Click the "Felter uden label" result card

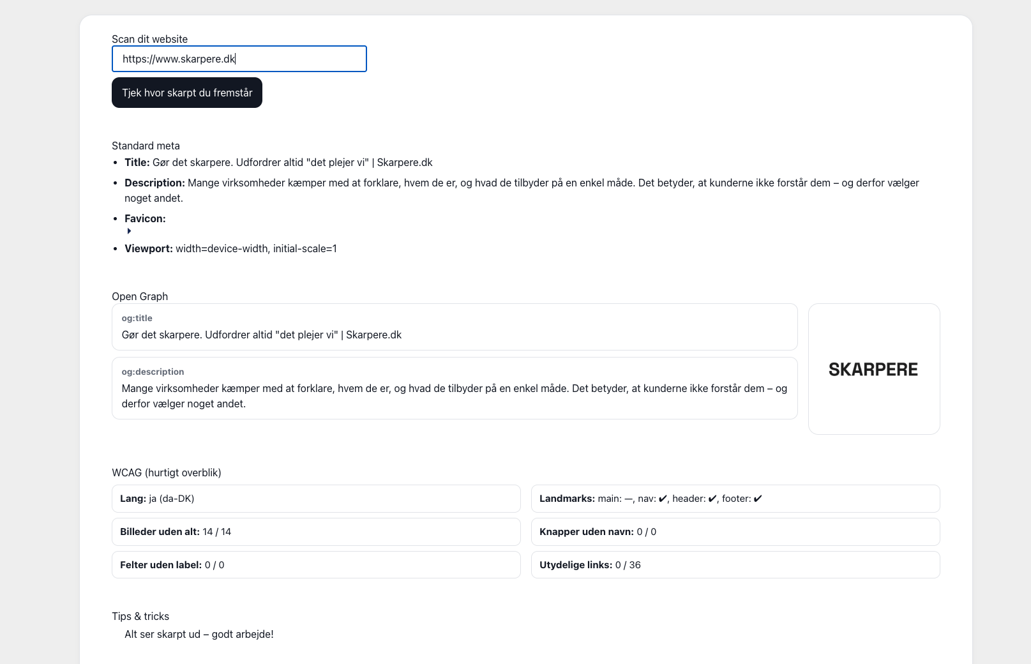click(x=316, y=565)
